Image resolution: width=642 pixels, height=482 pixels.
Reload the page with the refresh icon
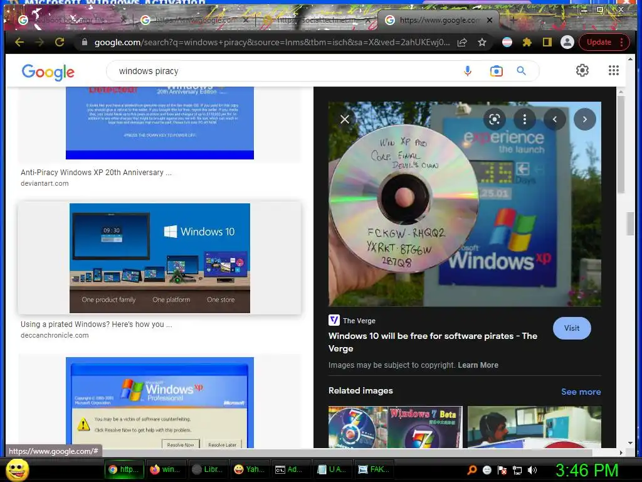tap(60, 42)
